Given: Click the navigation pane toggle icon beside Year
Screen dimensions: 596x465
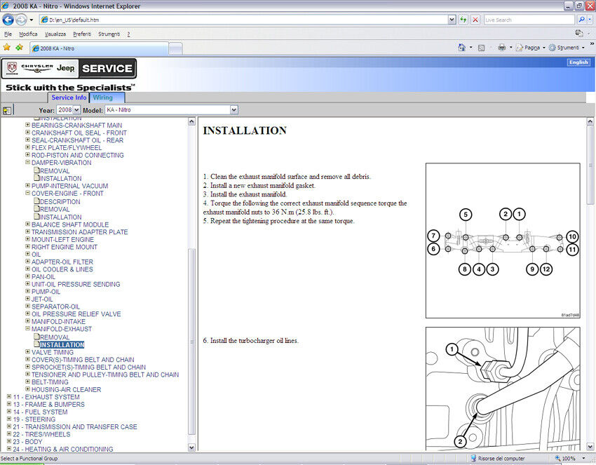Looking at the screenshot, I should 7,110.
